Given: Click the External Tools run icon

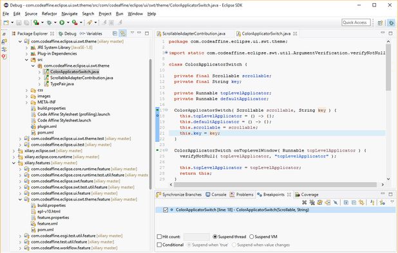Looking at the screenshot, I should tap(75, 22).
